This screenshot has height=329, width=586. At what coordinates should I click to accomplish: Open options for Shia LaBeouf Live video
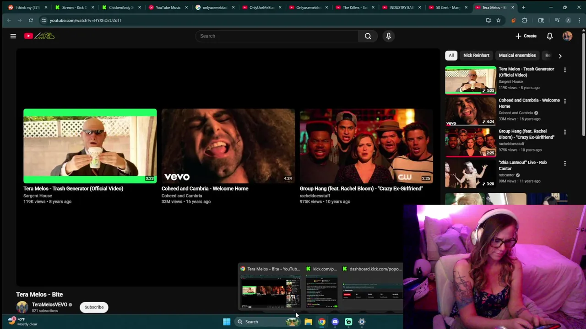[565, 163]
